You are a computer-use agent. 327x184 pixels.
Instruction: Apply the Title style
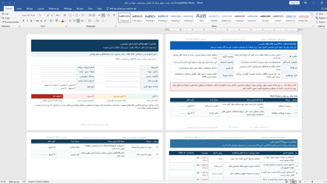(201, 18)
